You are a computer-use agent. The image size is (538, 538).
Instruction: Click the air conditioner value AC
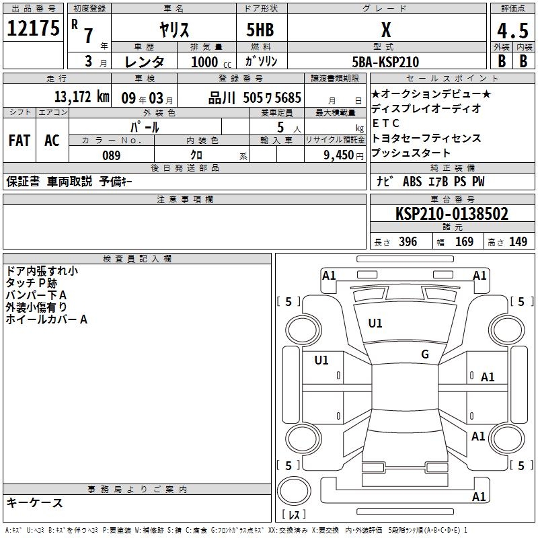[x=52, y=141]
